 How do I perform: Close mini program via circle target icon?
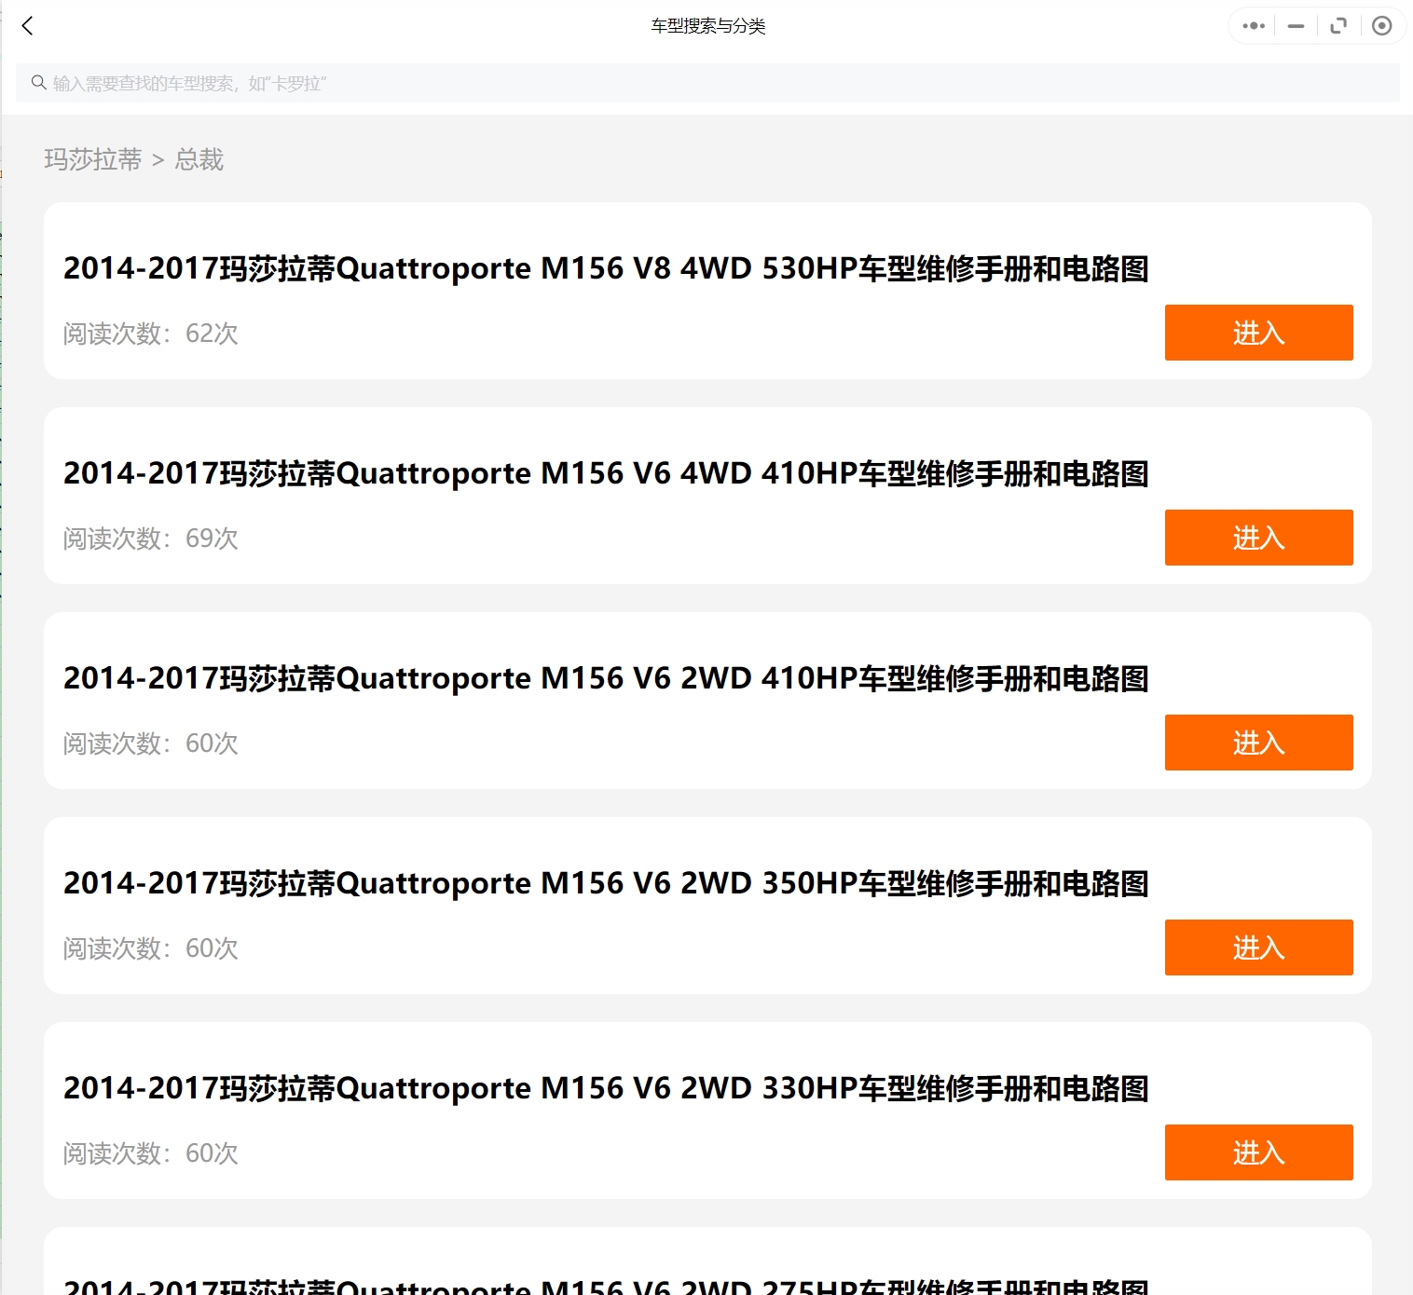[1382, 26]
